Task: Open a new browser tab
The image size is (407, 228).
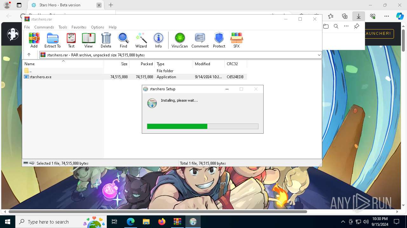Action: pyautogui.click(x=111, y=5)
